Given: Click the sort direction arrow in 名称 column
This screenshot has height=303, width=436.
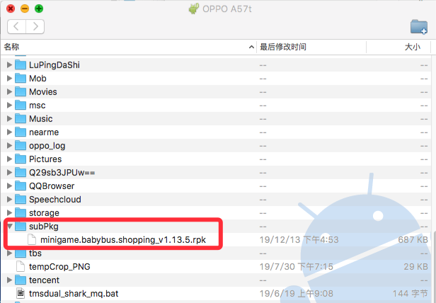Looking at the screenshot, I should pyautogui.click(x=251, y=47).
